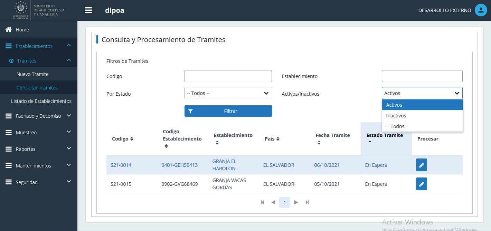Image resolution: width=491 pixels, height=231 pixels.
Task: Collapse the Tramites submenu chevron
Action: tap(69, 60)
